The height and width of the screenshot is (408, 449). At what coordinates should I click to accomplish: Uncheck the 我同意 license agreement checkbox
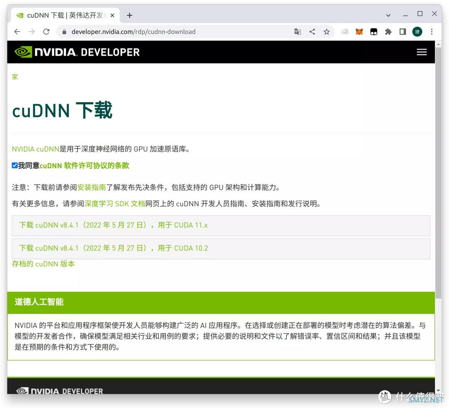click(15, 165)
